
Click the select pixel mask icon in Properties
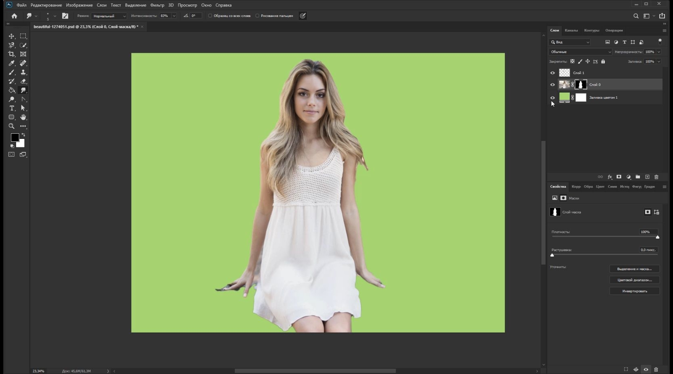pyautogui.click(x=648, y=212)
